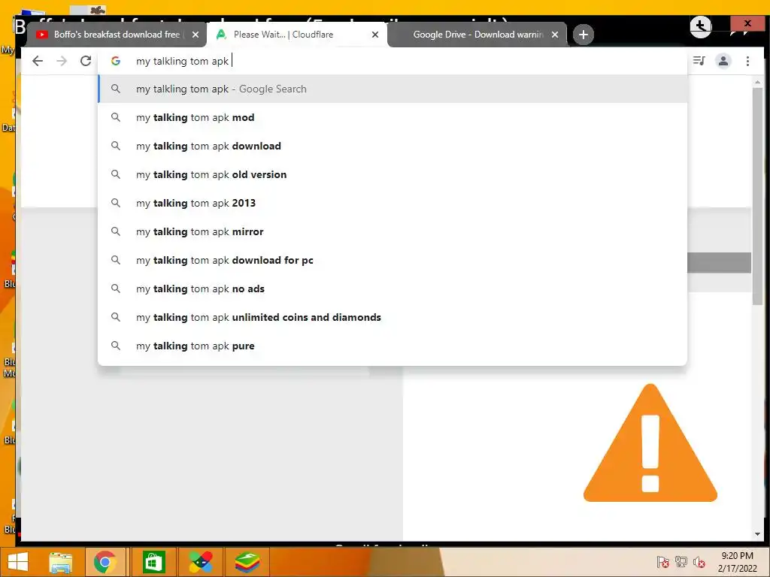Pick suggestion 'my talking tom apk mirror'
Image resolution: width=770 pixels, height=577 pixels.
click(x=393, y=231)
